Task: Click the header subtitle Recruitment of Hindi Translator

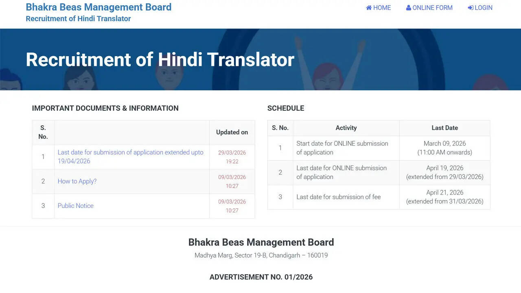Action: tap(78, 19)
